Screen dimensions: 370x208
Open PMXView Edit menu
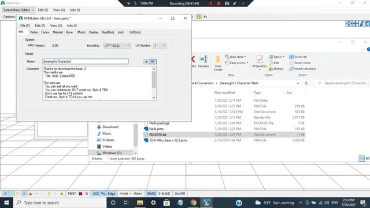tap(43, 10)
